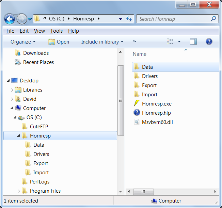
Task: Click the greyed Forward arrow button
Action: pos(22,19)
